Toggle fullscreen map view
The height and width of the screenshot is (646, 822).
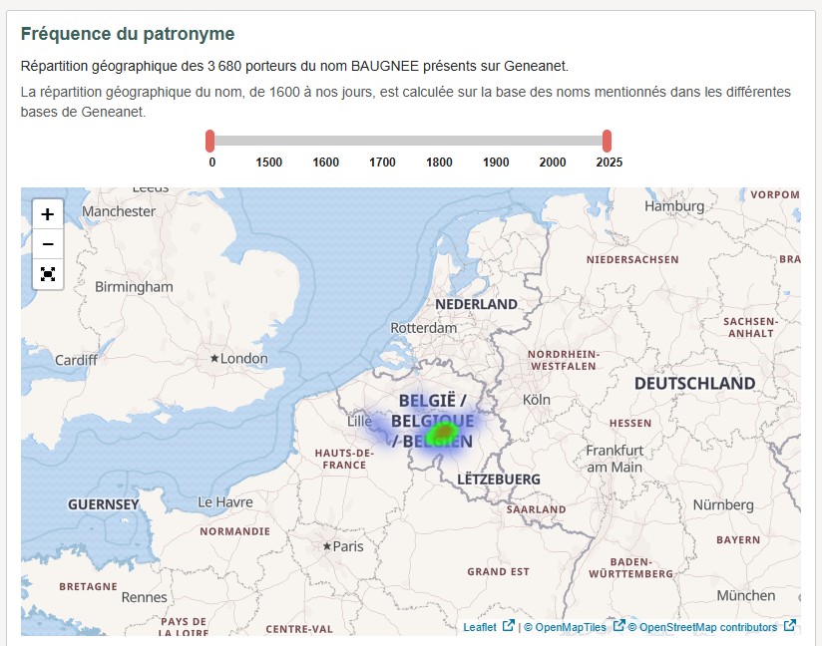point(48,274)
